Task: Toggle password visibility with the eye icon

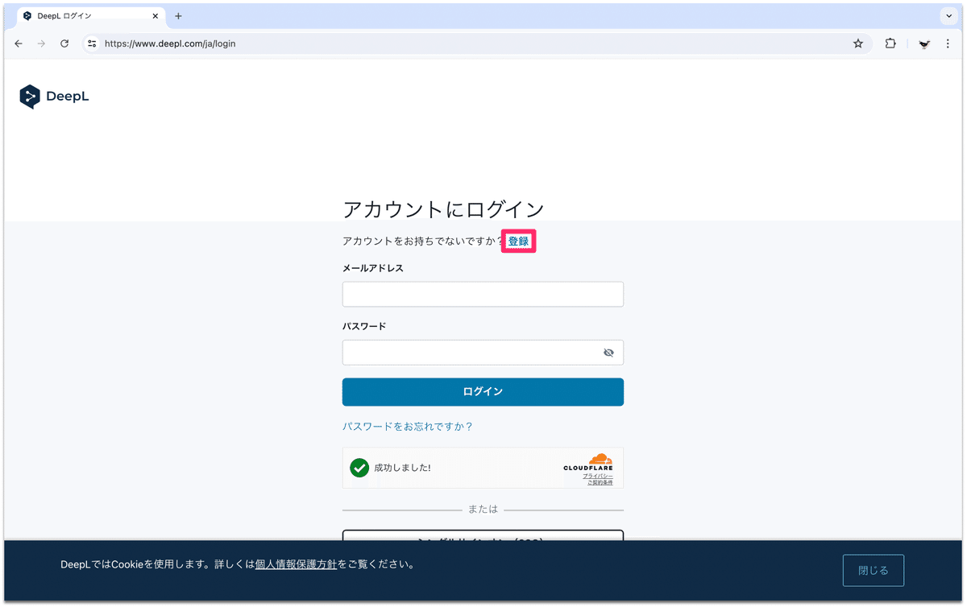Action: click(x=608, y=352)
